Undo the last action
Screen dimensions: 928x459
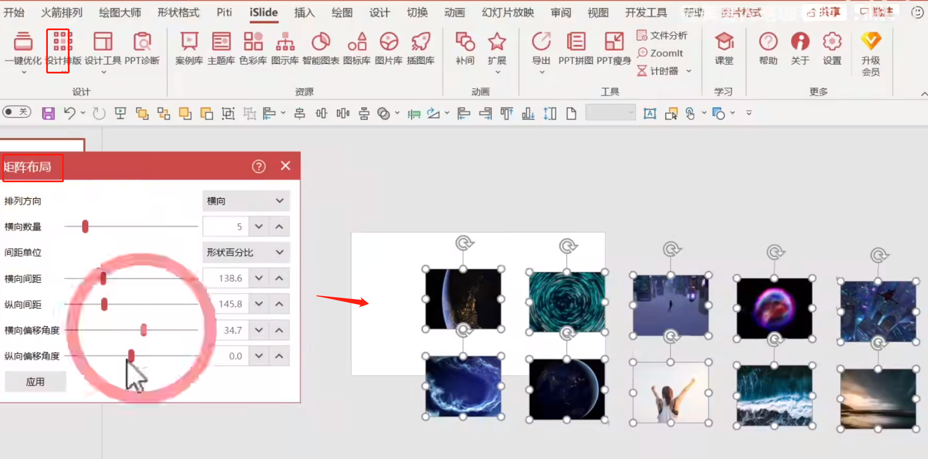70,114
